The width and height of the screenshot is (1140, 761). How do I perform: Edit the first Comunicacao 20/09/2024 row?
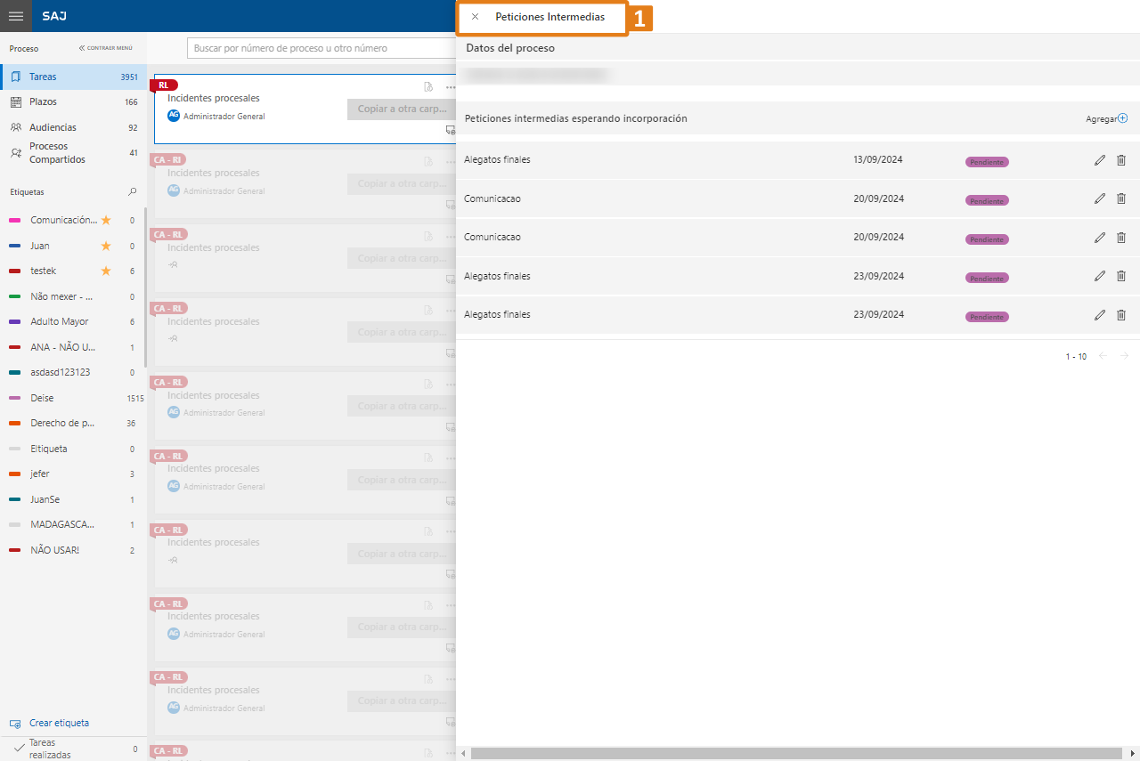(1100, 198)
